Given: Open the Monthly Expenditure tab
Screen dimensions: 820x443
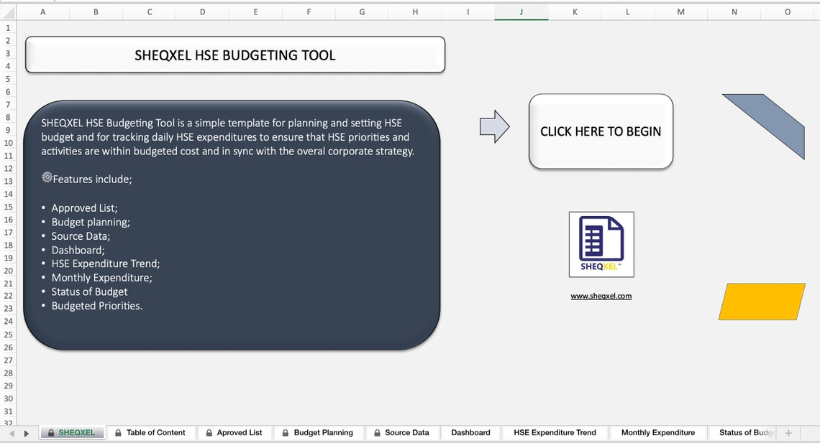Looking at the screenshot, I should [x=658, y=432].
